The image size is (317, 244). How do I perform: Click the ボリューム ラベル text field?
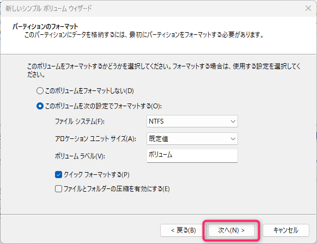click(x=192, y=156)
